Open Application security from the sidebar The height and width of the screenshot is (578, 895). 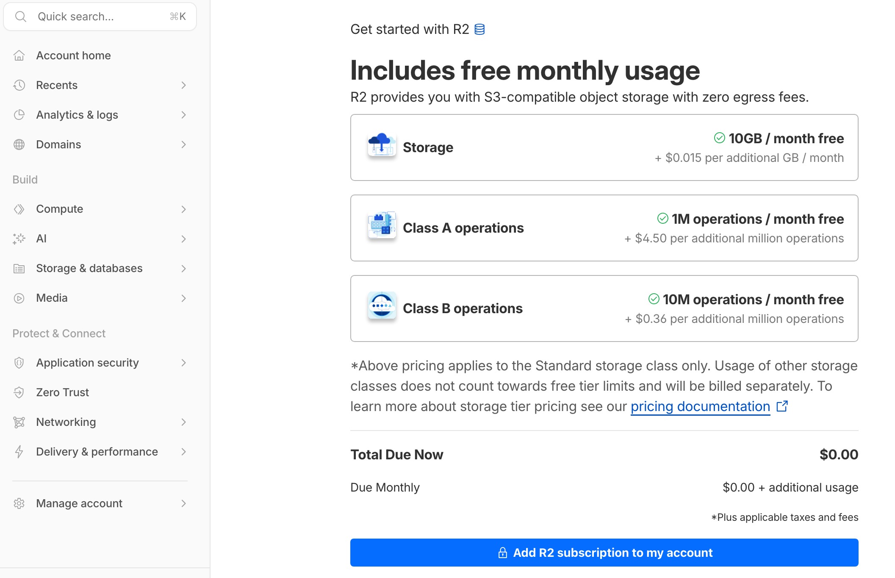pos(87,363)
